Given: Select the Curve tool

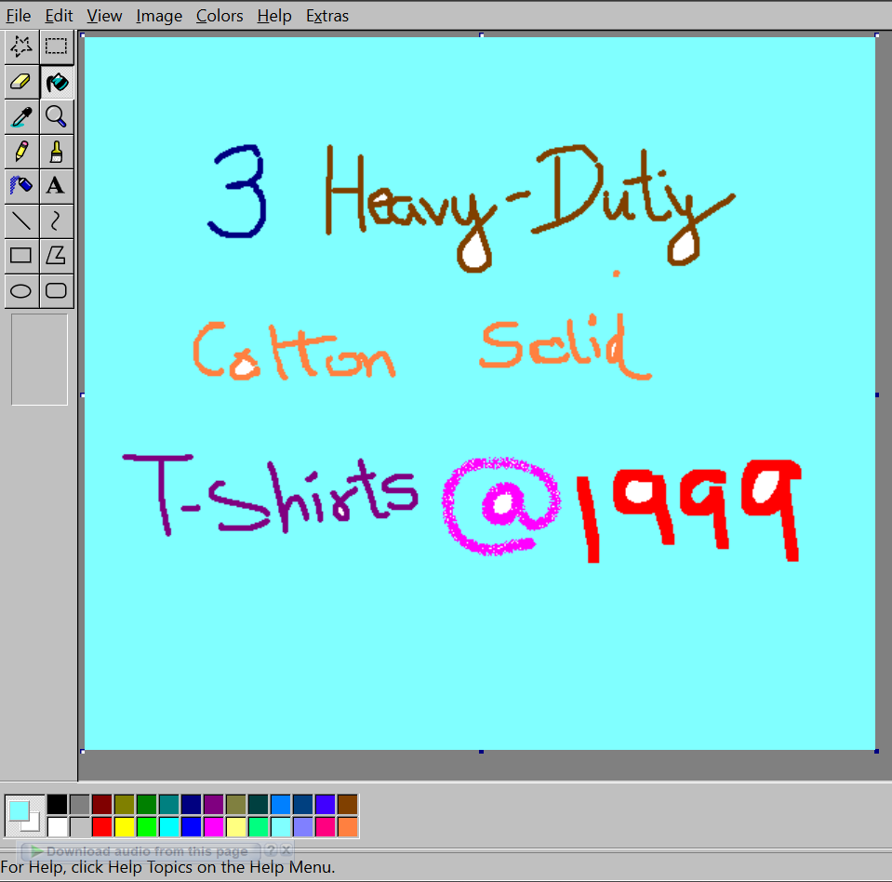Looking at the screenshot, I should 57,220.
